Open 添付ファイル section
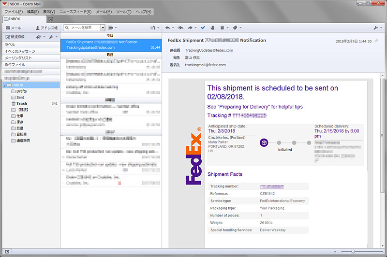Screen dimensions: 387x257 (x=31, y=65)
